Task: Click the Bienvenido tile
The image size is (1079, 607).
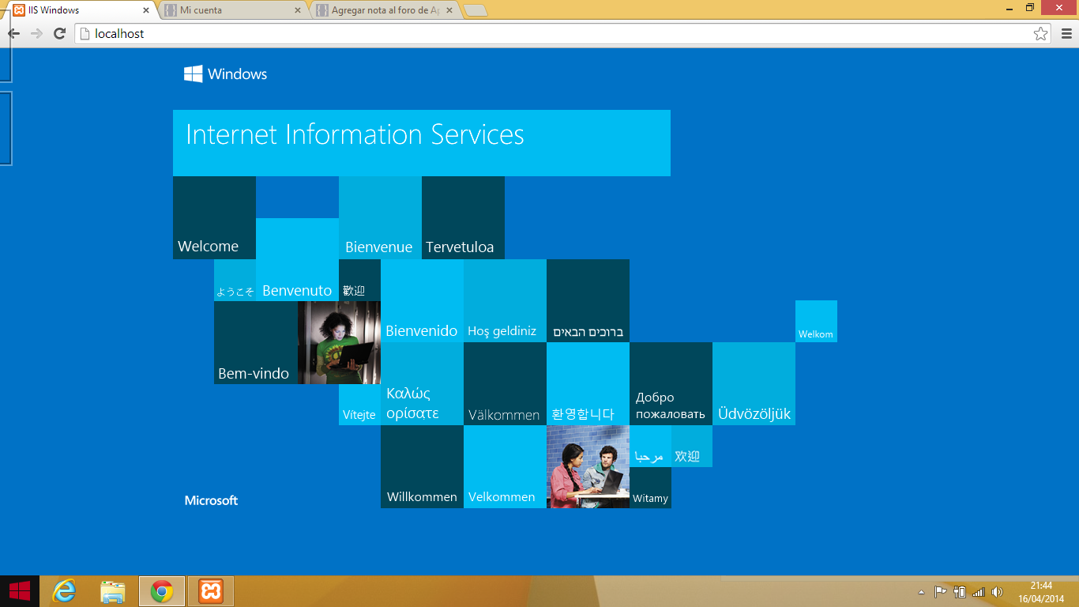Action: tap(422, 300)
